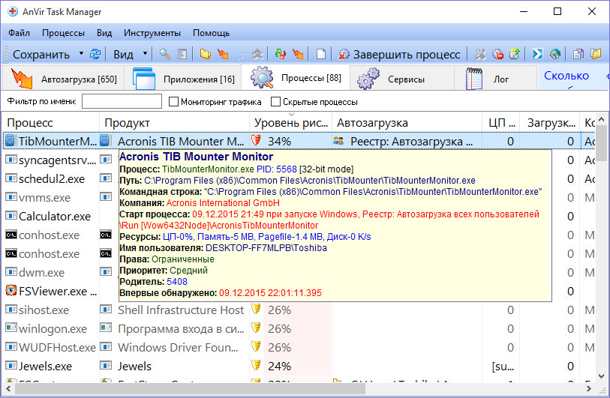This screenshot has height=398, width=610.
Task: Click the first conhost.exe console icon
Action: point(11,235)
